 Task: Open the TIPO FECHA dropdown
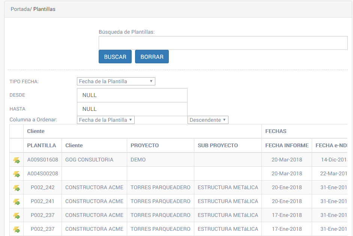[x=116, y=81]
